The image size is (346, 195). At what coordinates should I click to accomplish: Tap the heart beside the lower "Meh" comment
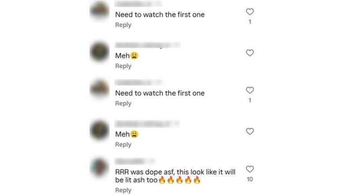pos(250,131)
